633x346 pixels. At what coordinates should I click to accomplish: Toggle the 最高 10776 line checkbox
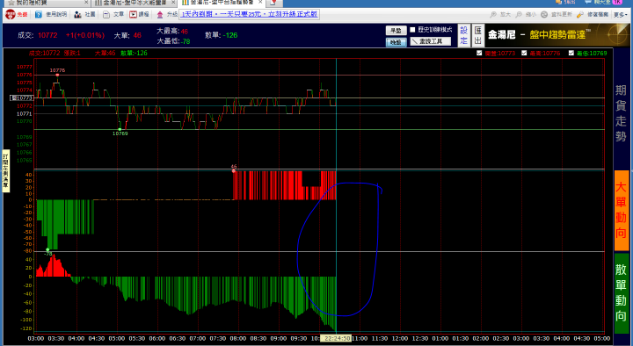click(524, 53)
